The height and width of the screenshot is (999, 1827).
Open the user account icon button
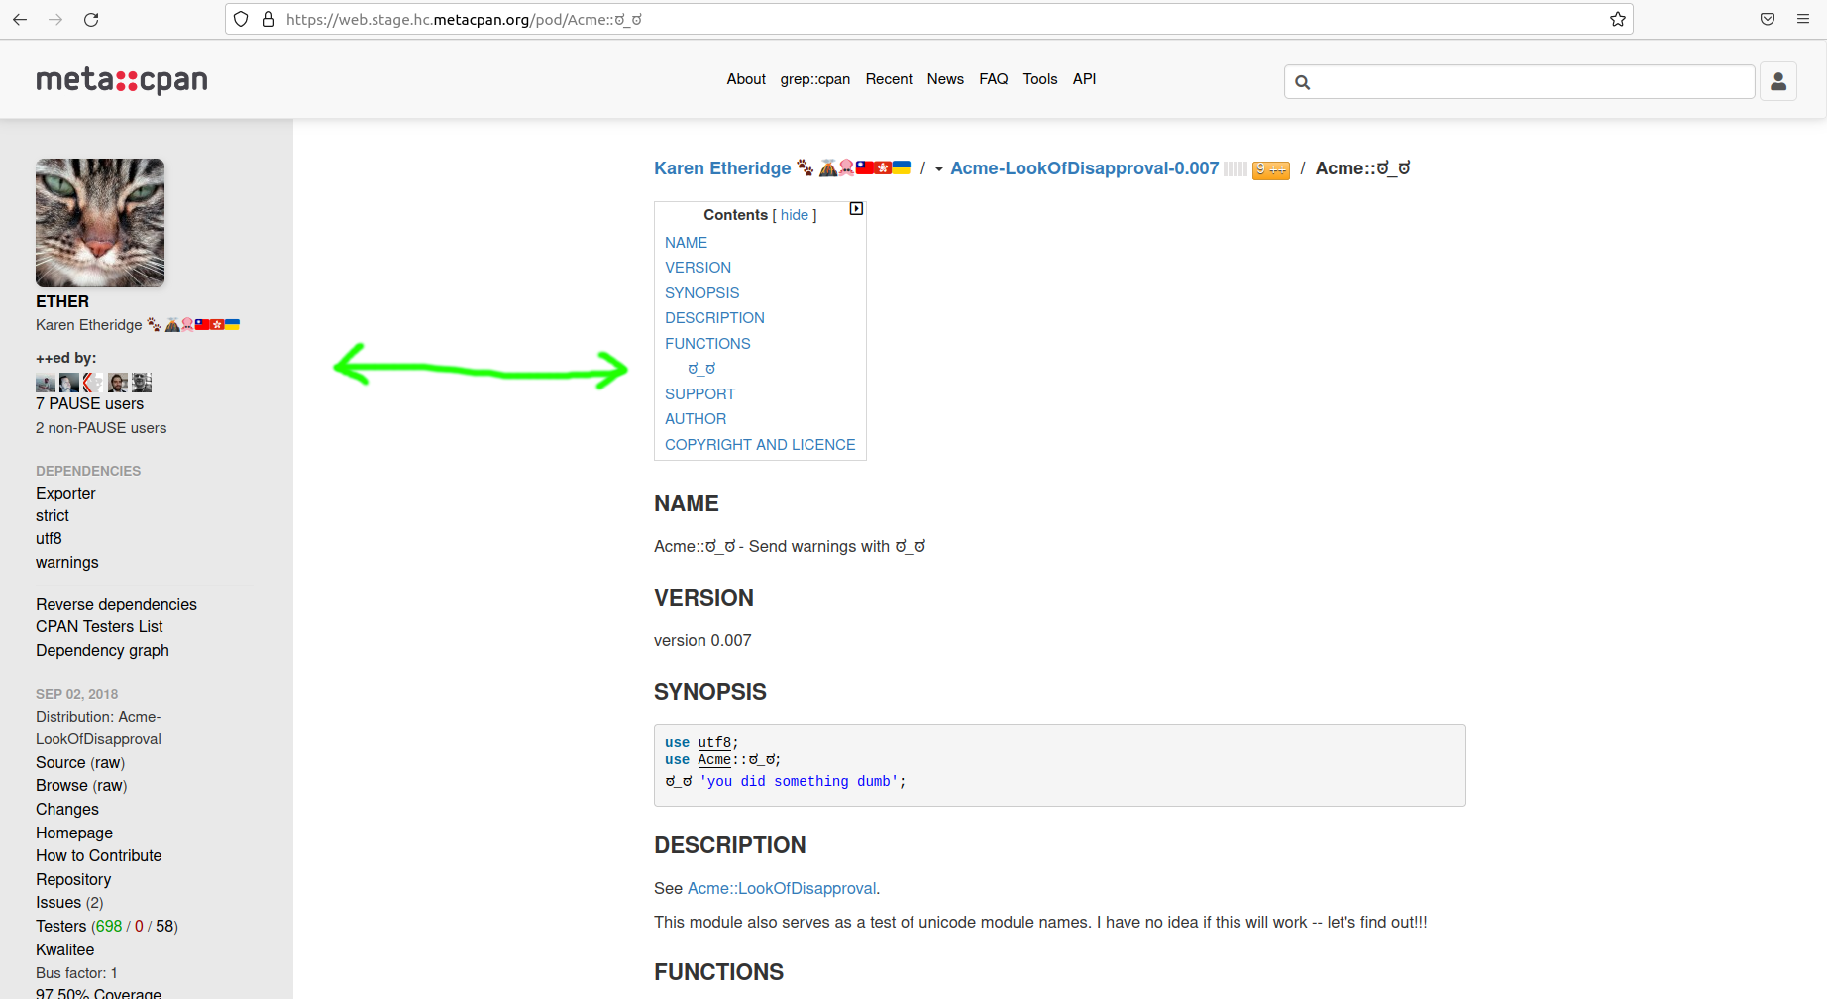pos(1778,81)
